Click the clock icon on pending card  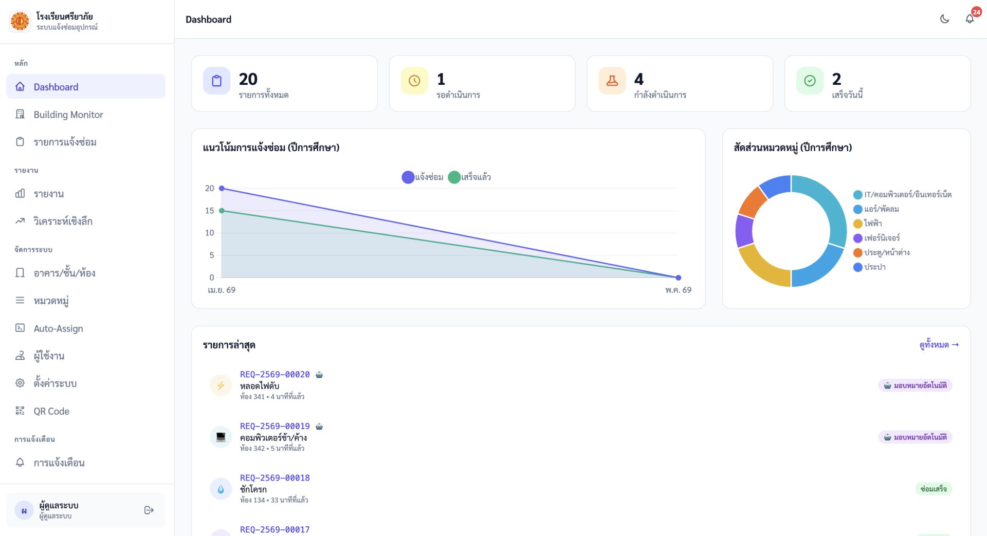(x=414, y=81)
